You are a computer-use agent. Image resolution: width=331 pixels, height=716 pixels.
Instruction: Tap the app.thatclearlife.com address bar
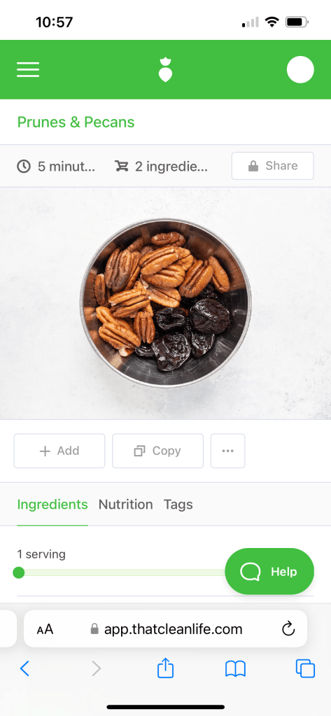165,629
